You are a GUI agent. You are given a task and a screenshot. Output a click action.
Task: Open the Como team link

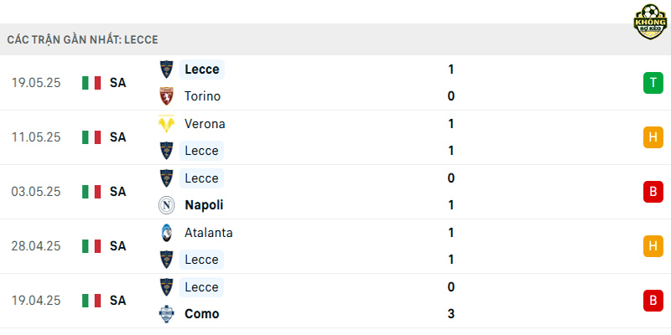201,314
